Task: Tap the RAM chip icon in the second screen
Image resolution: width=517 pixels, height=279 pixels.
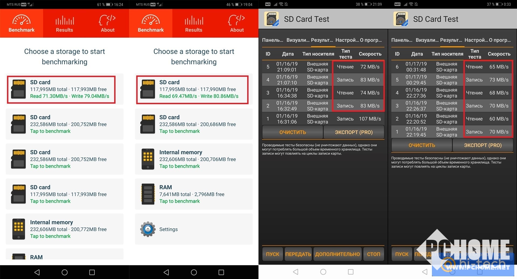Action: [148, 194]
